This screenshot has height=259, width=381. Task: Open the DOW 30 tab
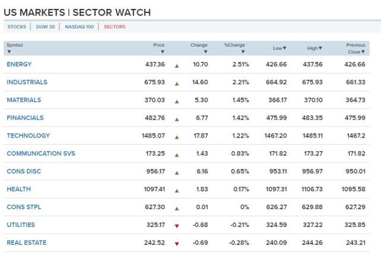(x=45, y=26)
